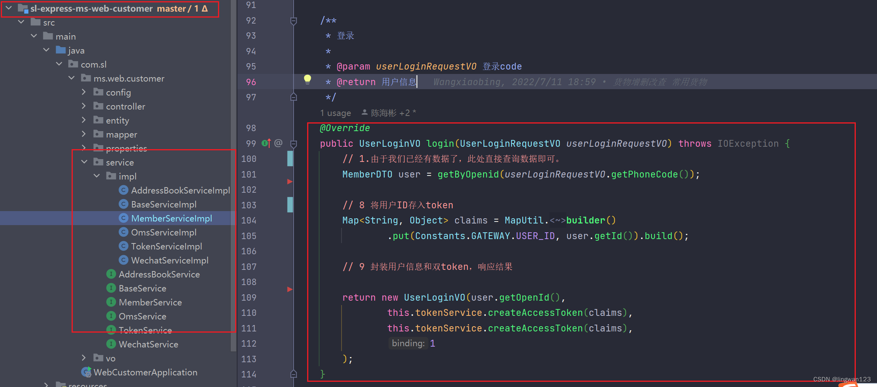Viewport: 877px width, 387px height.
Task: Collapse the service package chevron
Action: point(84,162)
